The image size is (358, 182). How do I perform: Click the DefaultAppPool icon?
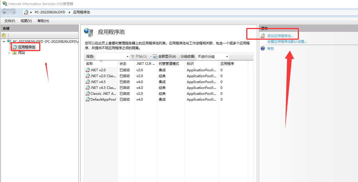(x=88, y=99)
